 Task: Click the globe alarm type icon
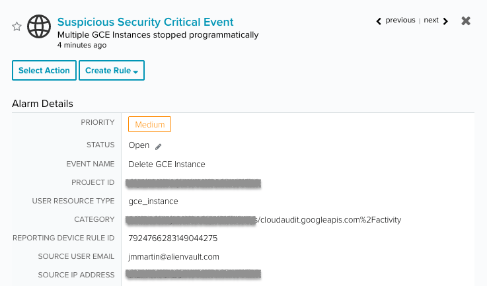[x=39, y=26]
